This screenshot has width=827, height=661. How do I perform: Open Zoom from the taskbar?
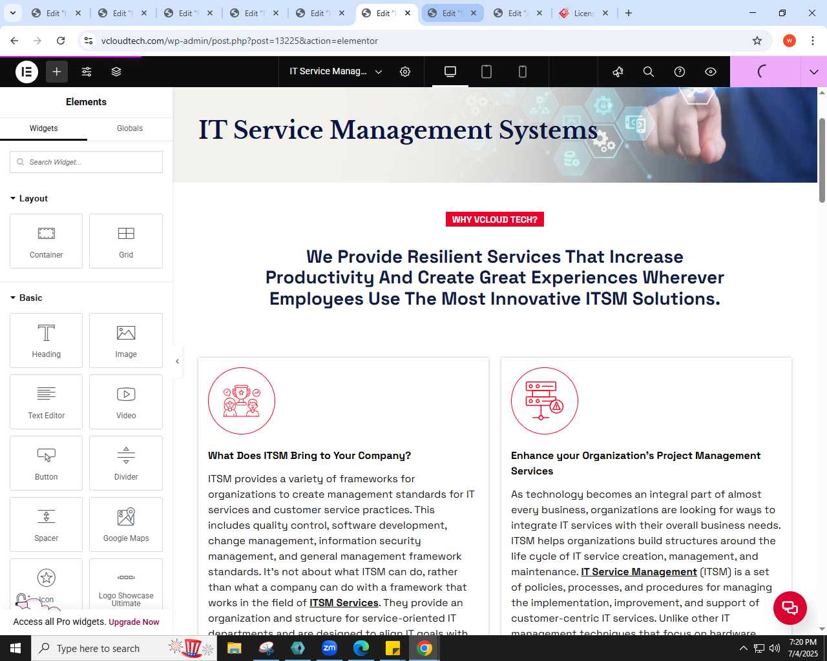[x=330, y=648]
